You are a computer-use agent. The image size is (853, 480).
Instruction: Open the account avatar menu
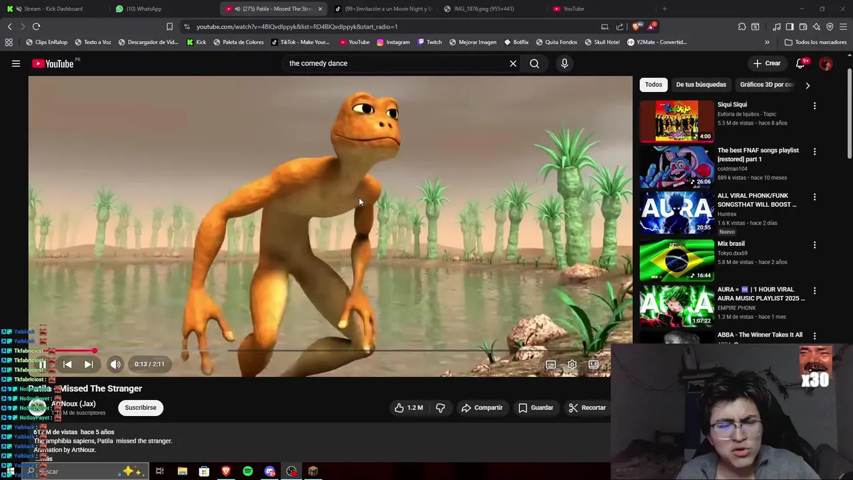pyautogui.click(x=826, y=63)
